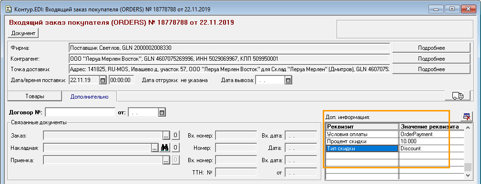Screen dimensions: 481x184
Task: Click the delivery truck icon button
Action: pos(458,96)
